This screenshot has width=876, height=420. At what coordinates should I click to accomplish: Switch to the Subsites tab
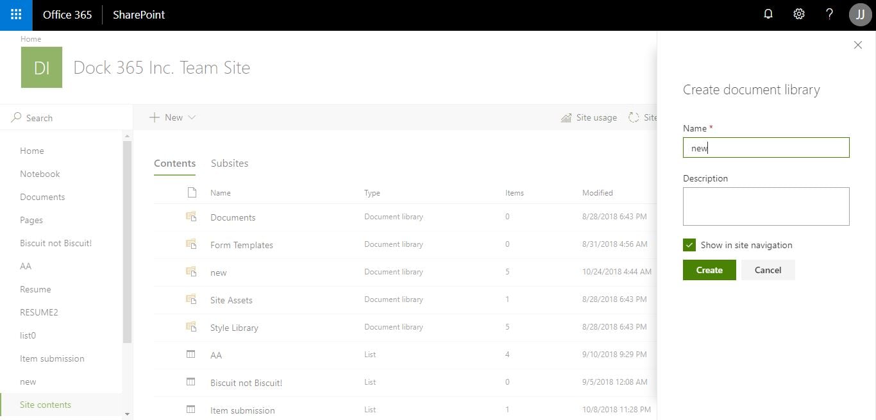(230, 164)
